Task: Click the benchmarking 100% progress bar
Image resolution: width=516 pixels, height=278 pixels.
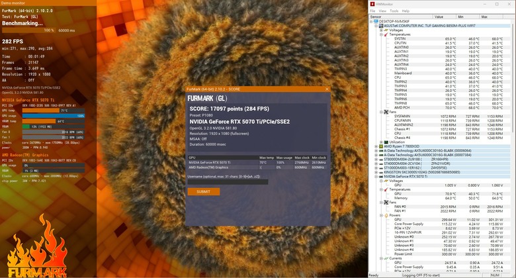Action: coord(28,30)
